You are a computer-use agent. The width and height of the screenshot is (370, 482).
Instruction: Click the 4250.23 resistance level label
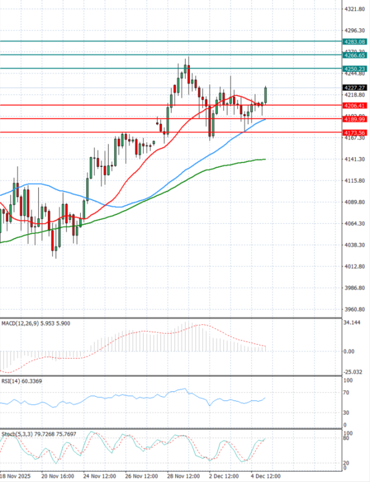(x=354, y=69)
